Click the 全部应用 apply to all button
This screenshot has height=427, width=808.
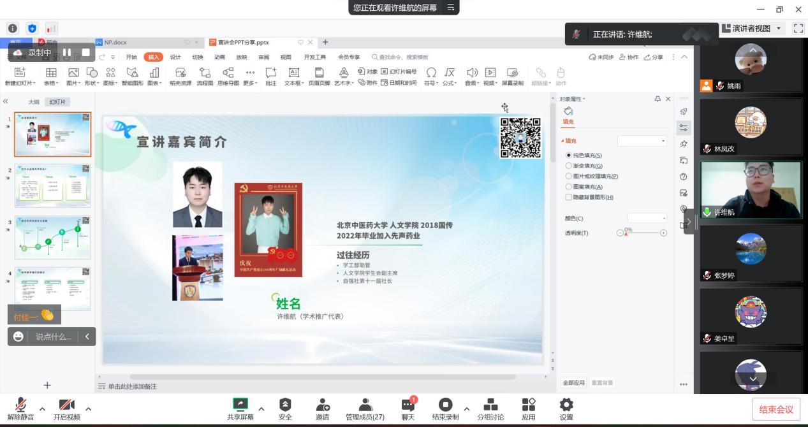pos(573,382)
